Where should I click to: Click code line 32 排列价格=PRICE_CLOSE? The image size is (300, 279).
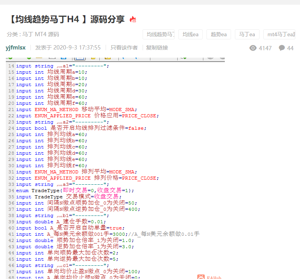coord(87,178)
